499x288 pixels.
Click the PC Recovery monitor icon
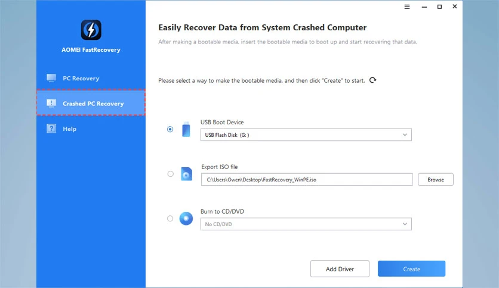coord(51,78)
